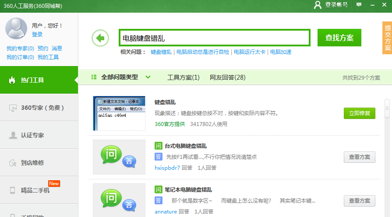
Task: Click the house wrench icon beside 到店维修
Action: 13,163
